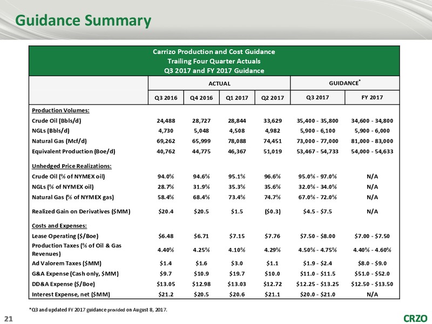
Task: Select interest expense value $21.2
Action: click(x=166, y=294)
